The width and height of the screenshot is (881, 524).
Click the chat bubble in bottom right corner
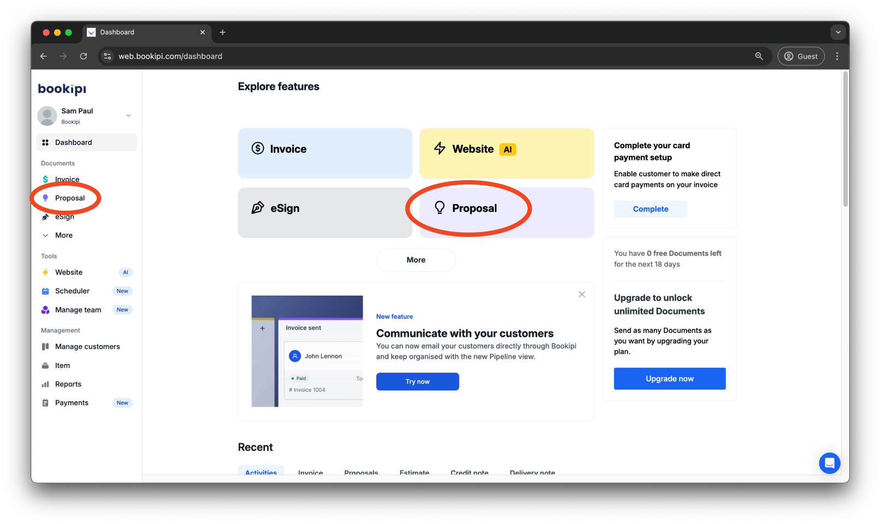pyautogui.click(x=830, y=463)
